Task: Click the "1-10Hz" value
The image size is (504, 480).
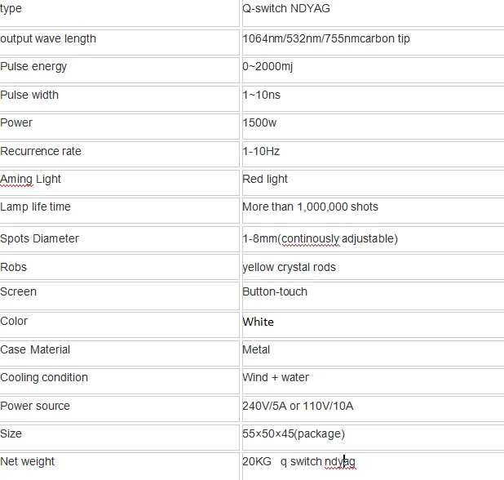Action: (261, 151)
